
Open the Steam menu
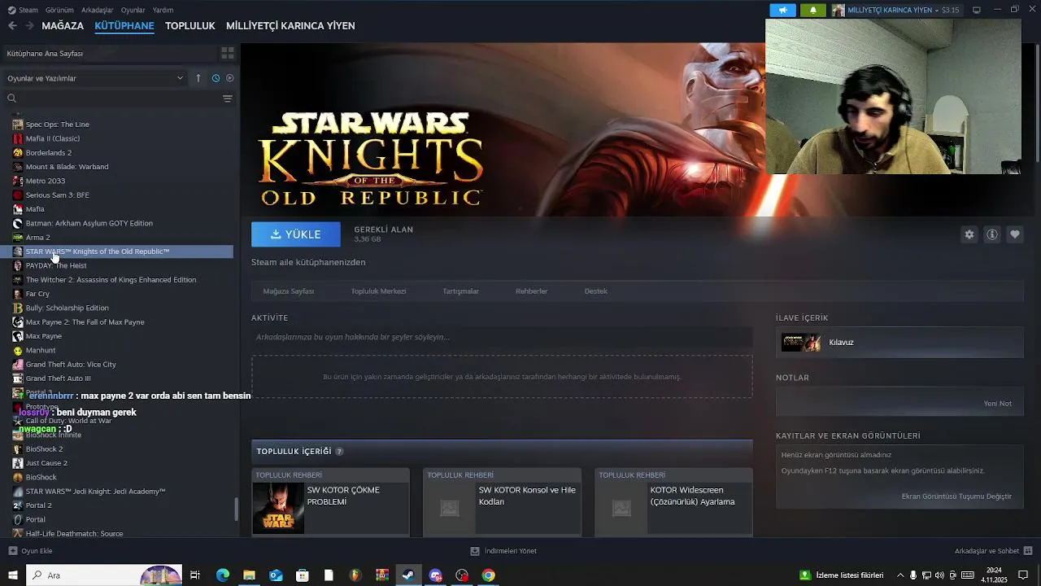[23, 10]
